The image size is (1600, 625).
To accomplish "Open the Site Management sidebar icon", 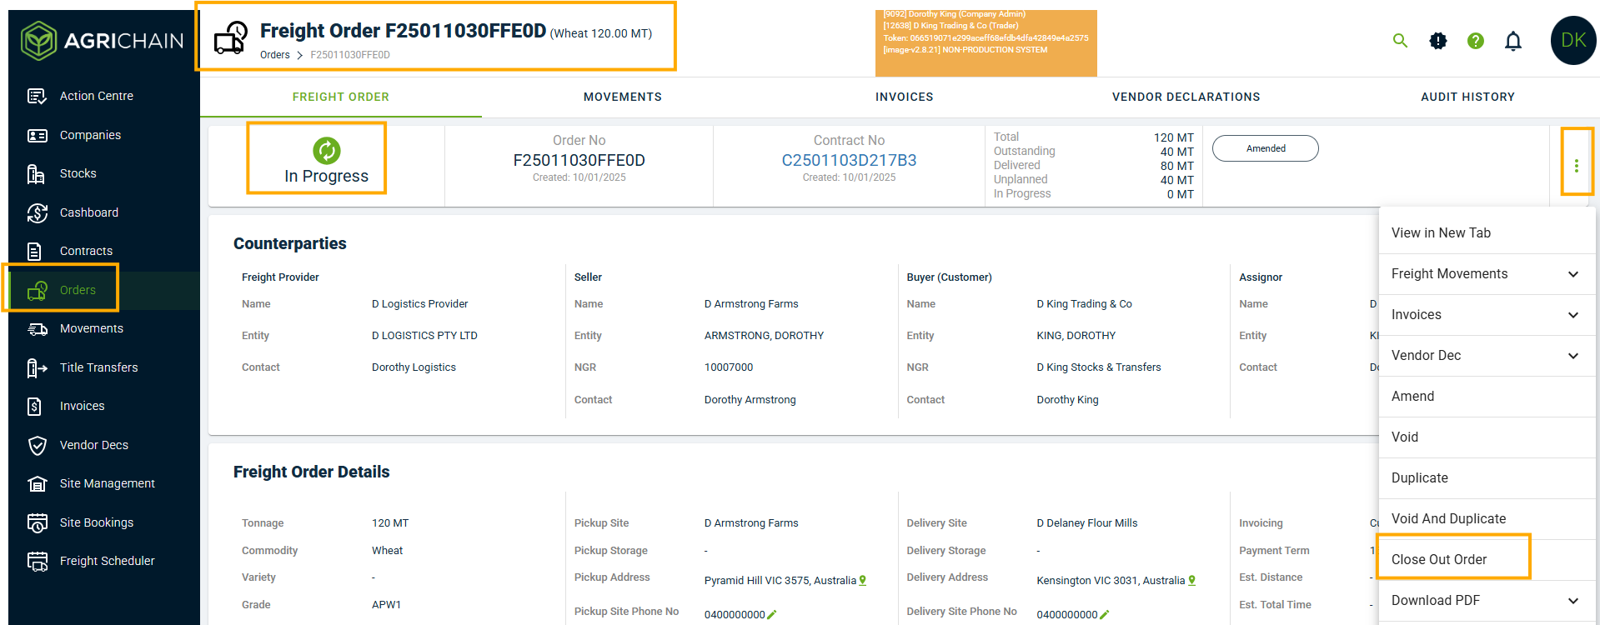I will pyautogui.click(x=37, y=483).
